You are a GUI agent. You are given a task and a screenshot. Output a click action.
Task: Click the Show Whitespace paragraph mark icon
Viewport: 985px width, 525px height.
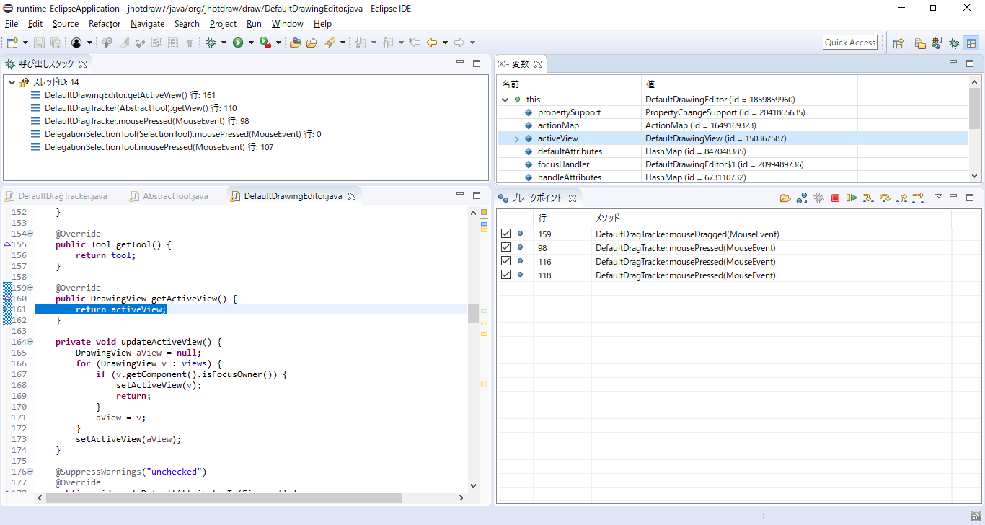(x=190, y=43)
